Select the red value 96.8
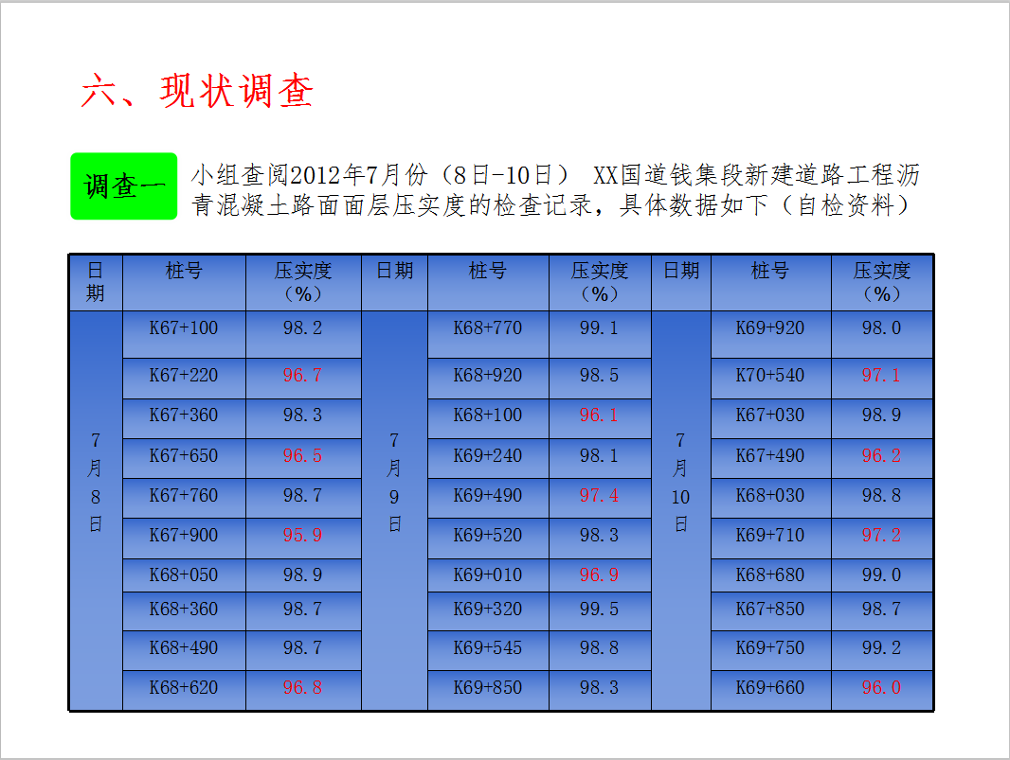Image resolution: width=1010 pixels, height=760 pixels. point(303,688)
